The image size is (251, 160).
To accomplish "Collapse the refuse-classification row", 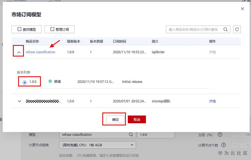I will pyautogui.click(x=19, y=52).
